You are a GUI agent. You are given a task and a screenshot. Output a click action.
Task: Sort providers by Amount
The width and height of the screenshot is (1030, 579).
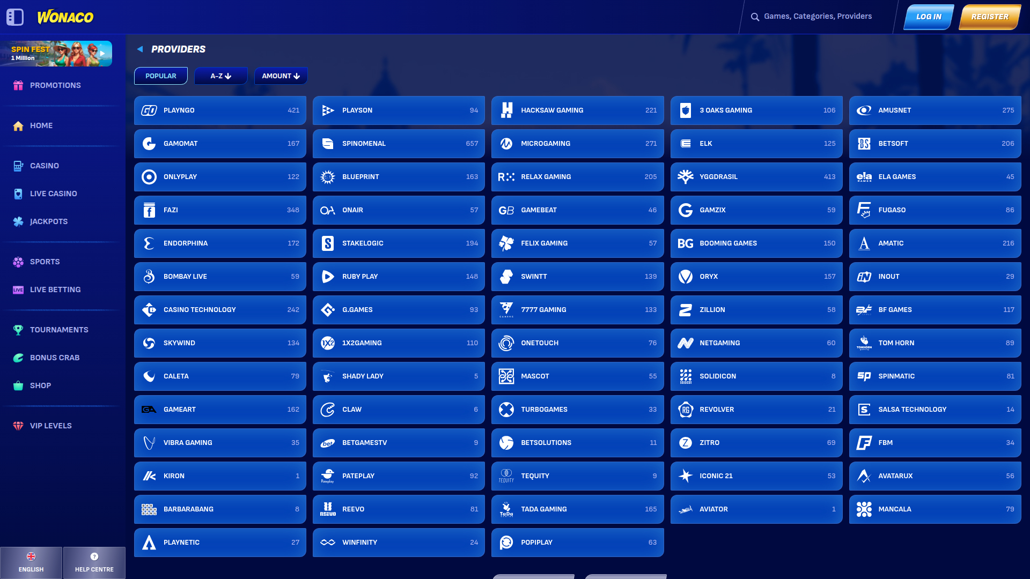pos(281,76)
